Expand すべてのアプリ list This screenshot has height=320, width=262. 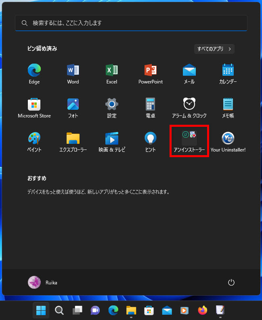pyautogui.click(x=214, y=49)
